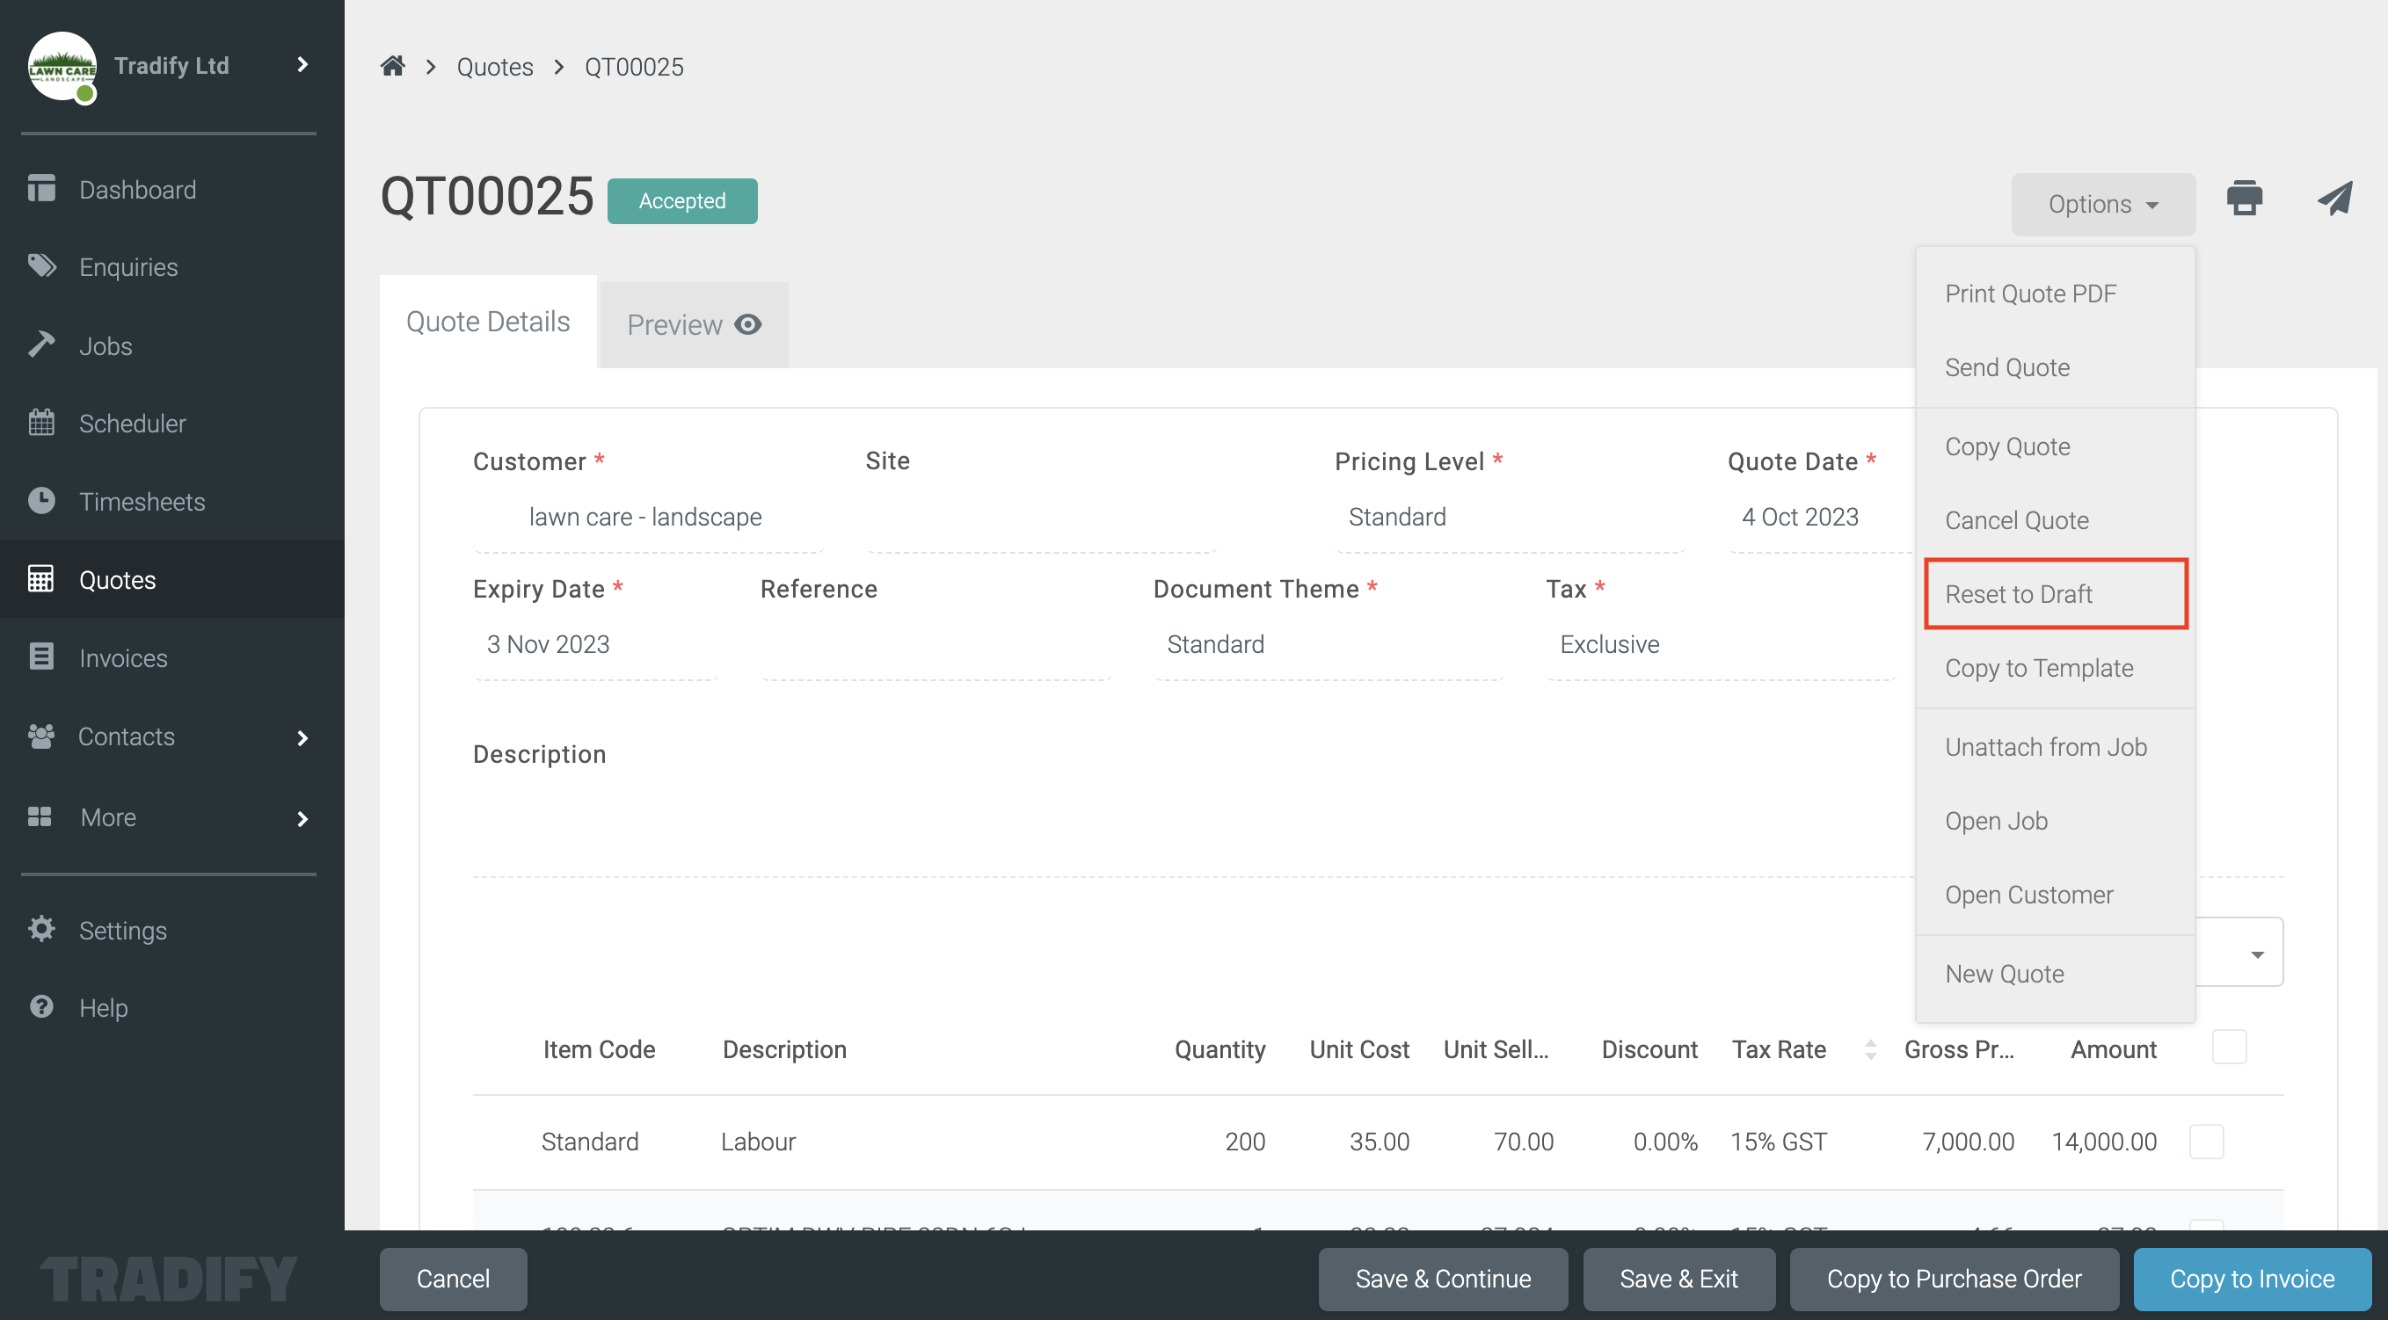Click the Standard item code cell
The width and height of the screenshot is (2388, 1320).
click(590, 1142)
